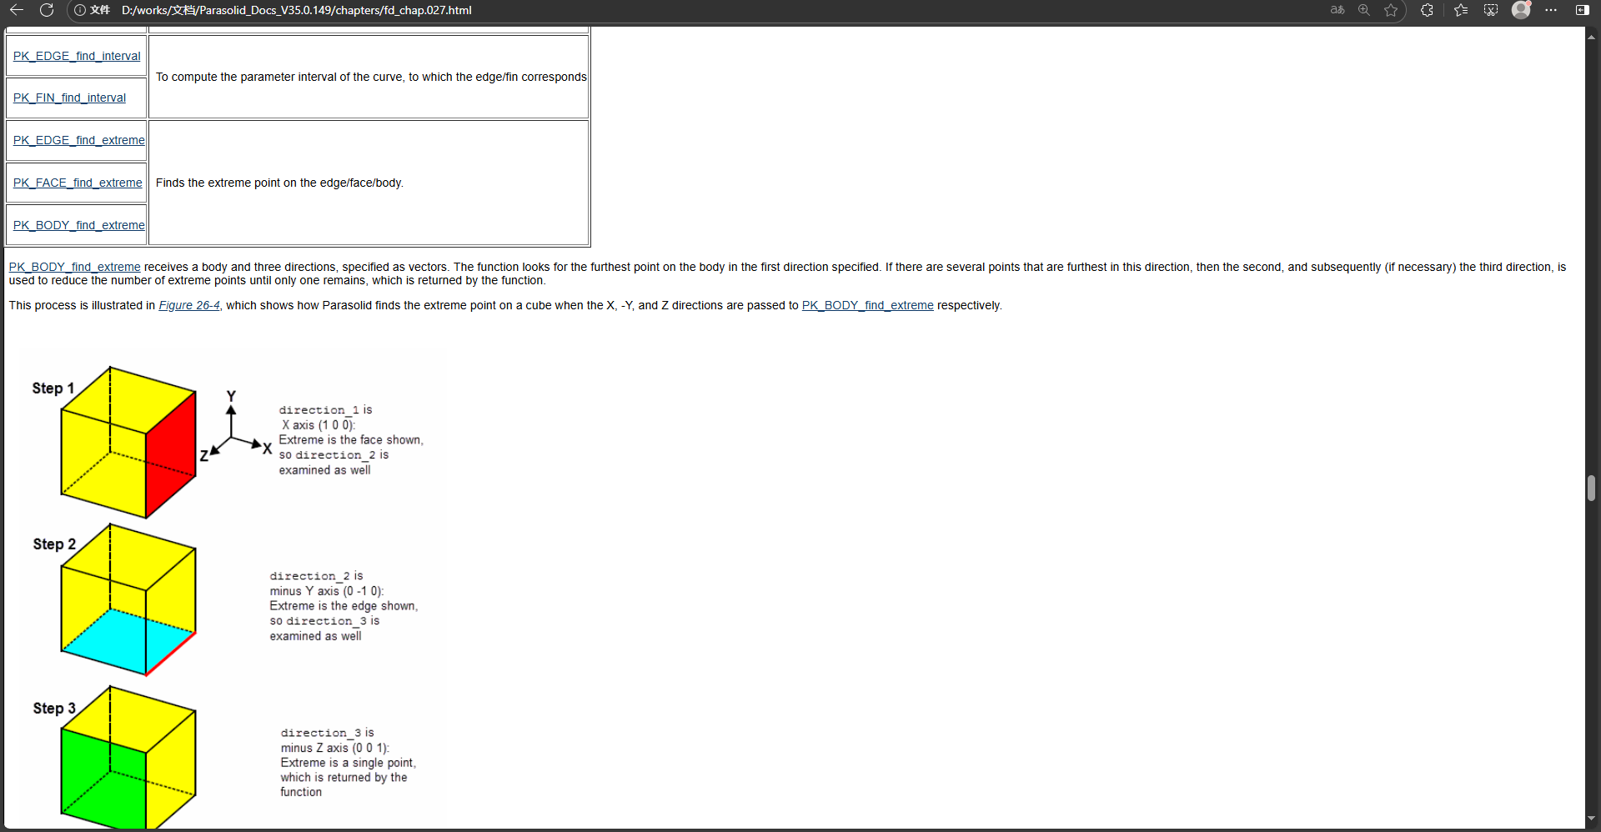Go back with the browser back arrow

click(x=16, y=10)
